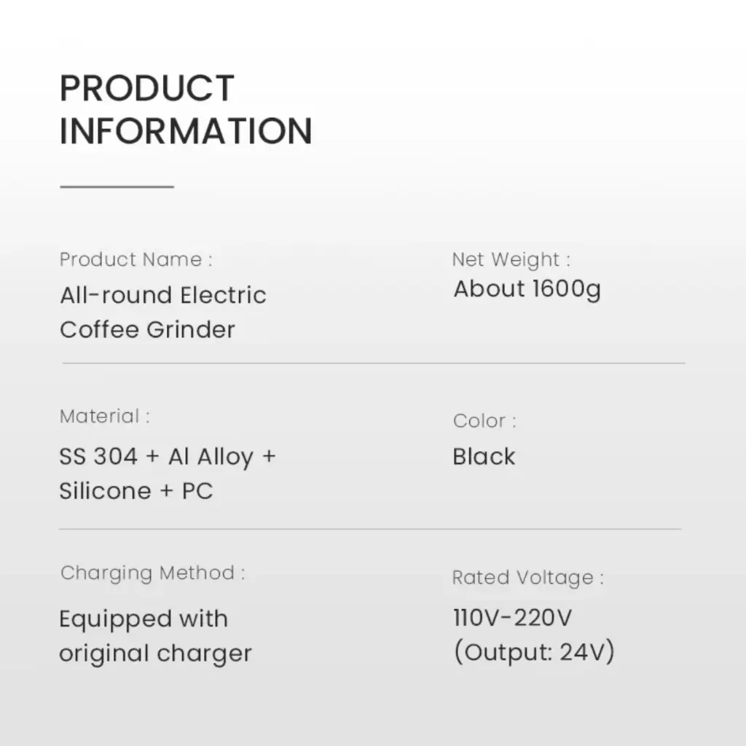The image size is (746, 746).
Task: Select the Color label
Action: tap(484, 421)
